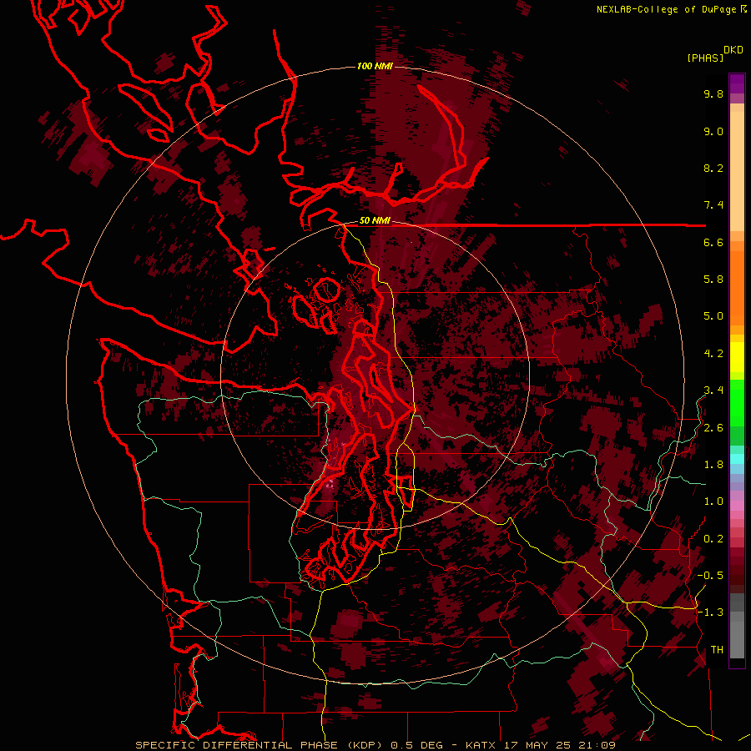Click the bright green segment of the color bar
The width and height of the screenshot is (751, 751).
737,403
